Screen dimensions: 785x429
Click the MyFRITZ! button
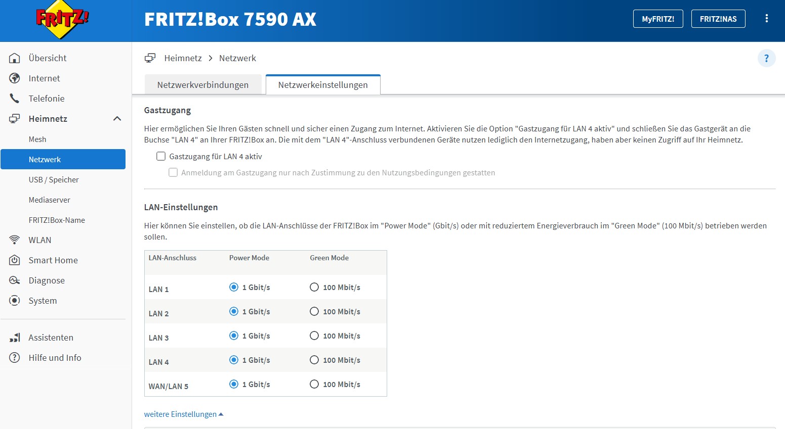click(x=658, y=19)
